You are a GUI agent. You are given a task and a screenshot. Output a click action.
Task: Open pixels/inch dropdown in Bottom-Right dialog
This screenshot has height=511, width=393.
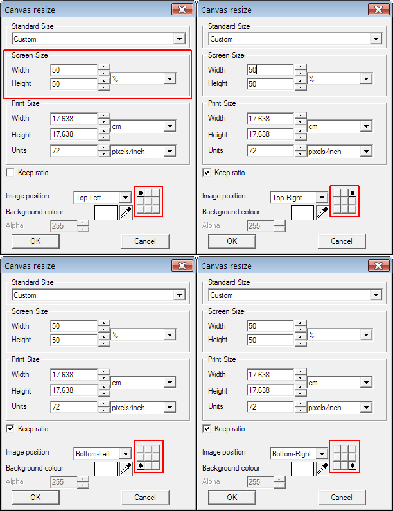[x=366, y=408]
